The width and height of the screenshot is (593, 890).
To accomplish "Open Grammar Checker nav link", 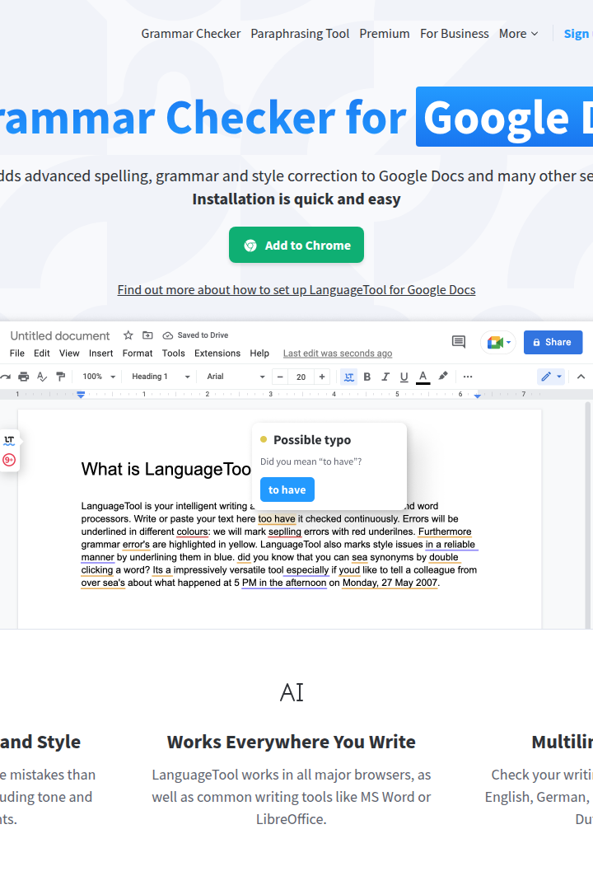I will click(x=191, y=34).
